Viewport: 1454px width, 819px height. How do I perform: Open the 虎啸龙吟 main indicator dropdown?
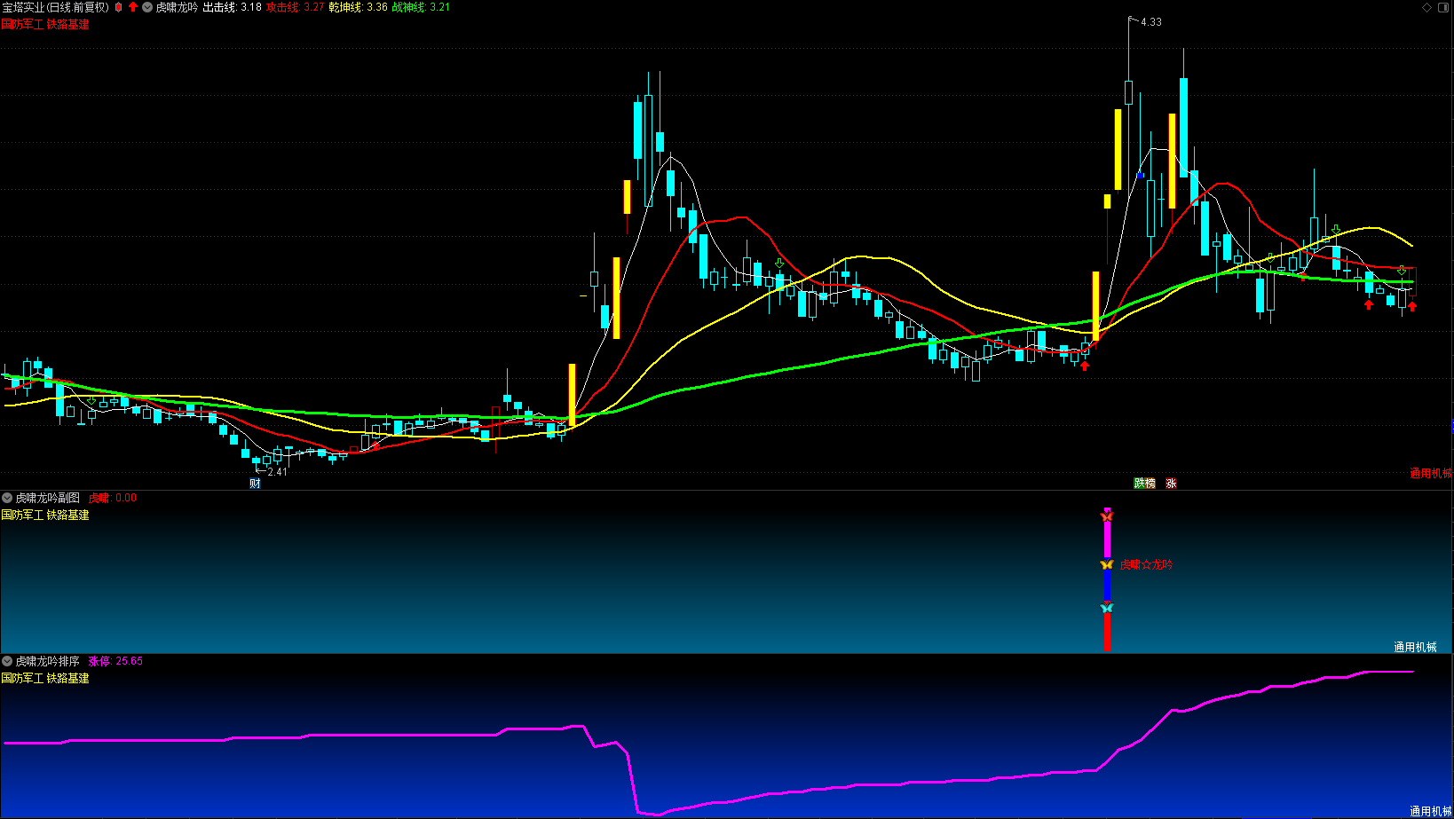[x=147, y=7]
